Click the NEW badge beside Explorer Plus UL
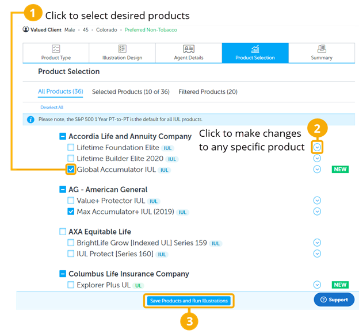Screen dimensions: 359x334 click(x=340, y=285)
